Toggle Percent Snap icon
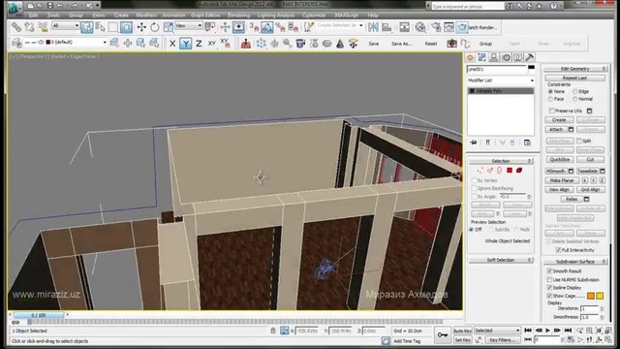This screenshot has height=349, width=620. coord(280,27)
